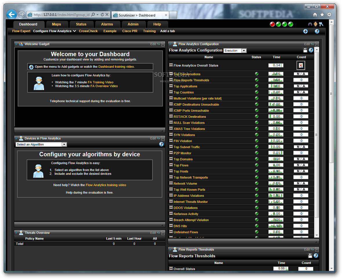Toggle status light for DDOS Violations
The width and height of the screenshot is (342, 279).
[x=257, y=208]
